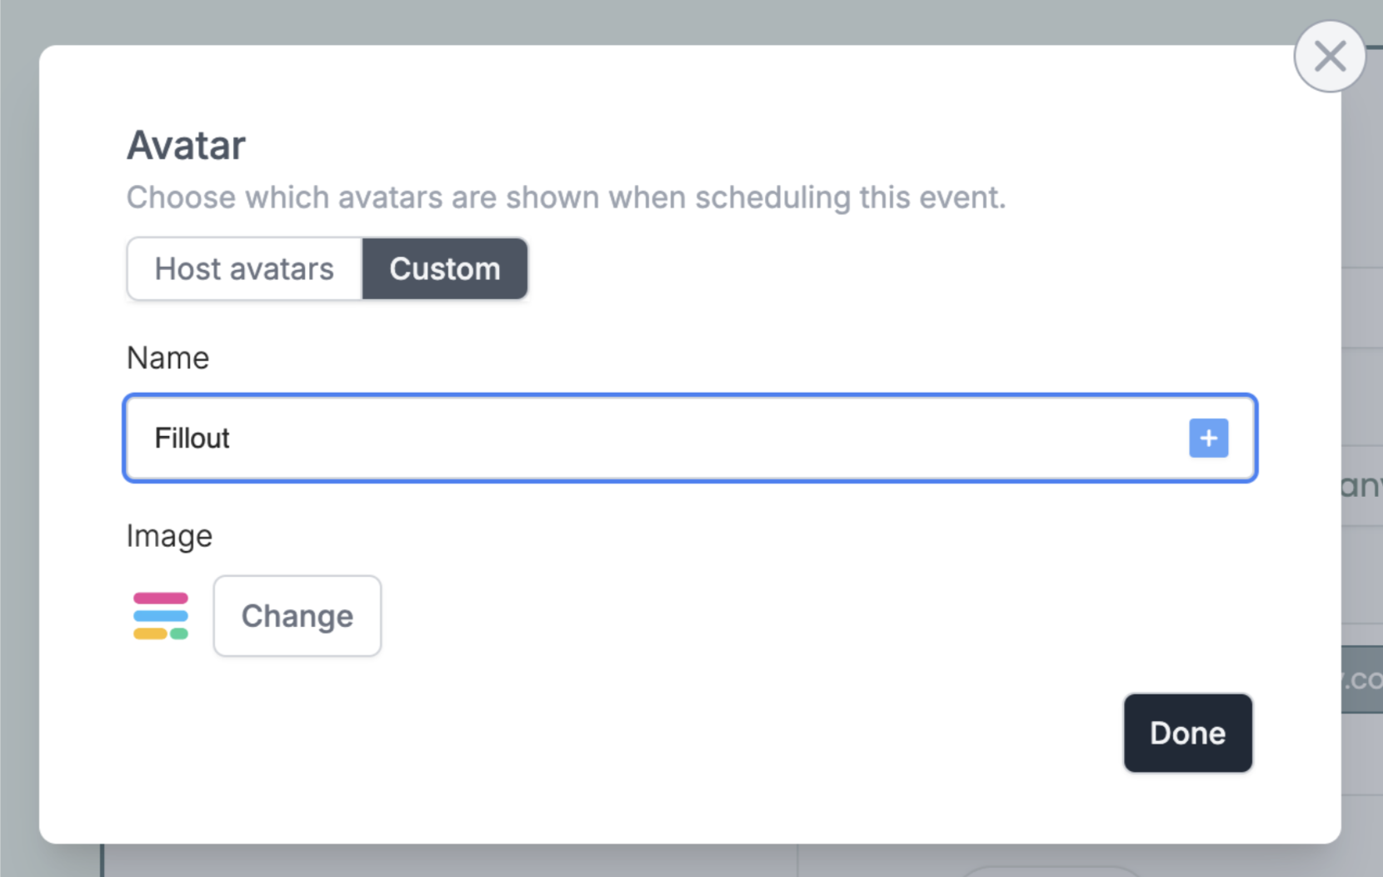This screenshot has width=1383, height=877.
Task: Click the Avatar dialog heading
Action: coord(186,145)
